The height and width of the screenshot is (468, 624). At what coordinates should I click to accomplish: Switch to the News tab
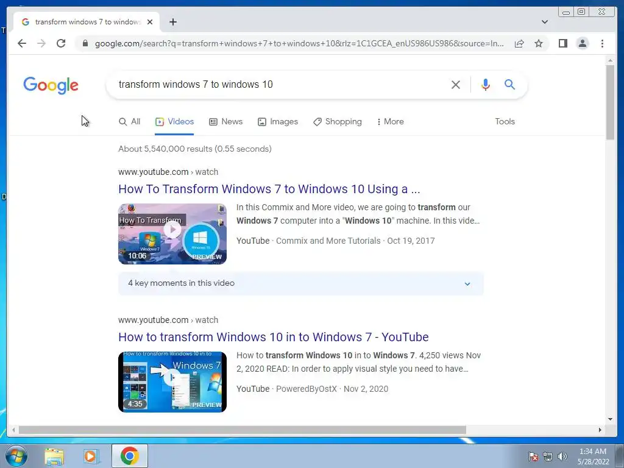pos(225,122)
